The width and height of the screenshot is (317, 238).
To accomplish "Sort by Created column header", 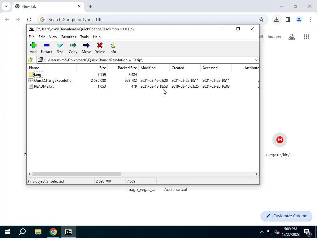I will (185, 68).
